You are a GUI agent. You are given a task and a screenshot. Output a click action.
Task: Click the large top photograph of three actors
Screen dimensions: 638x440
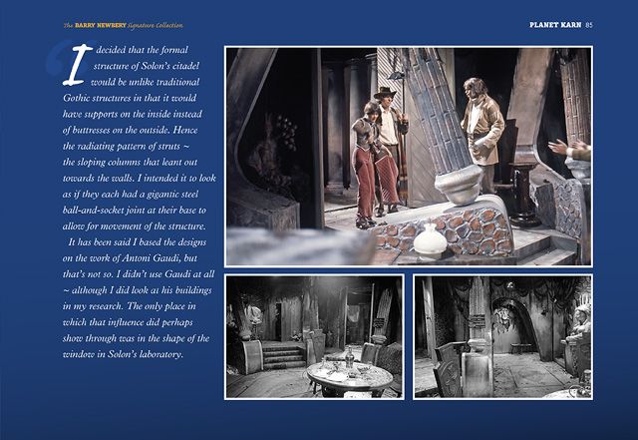[x=408, y=156]
